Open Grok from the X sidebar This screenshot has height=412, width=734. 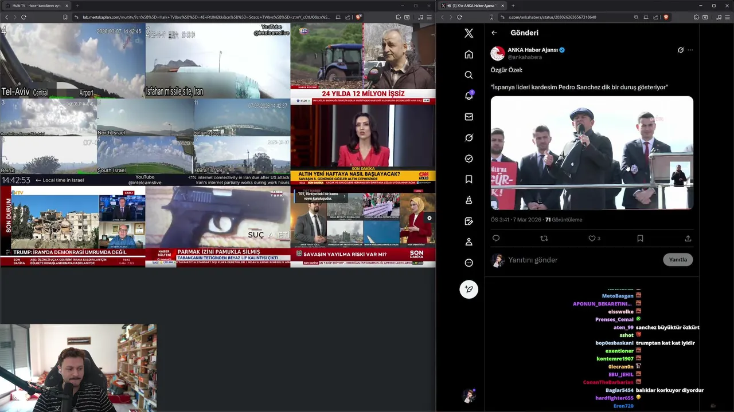click(468, 138)
